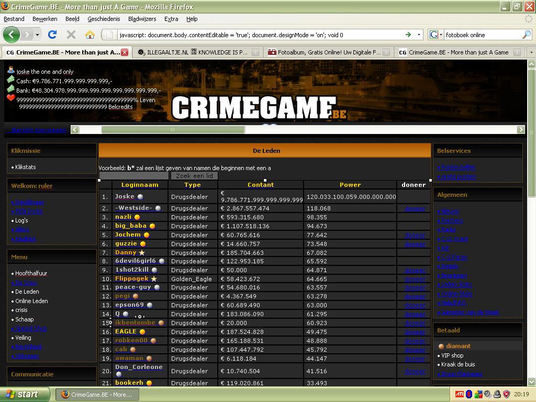
Task: Click the Windows Start button
Action: point(24,394)
